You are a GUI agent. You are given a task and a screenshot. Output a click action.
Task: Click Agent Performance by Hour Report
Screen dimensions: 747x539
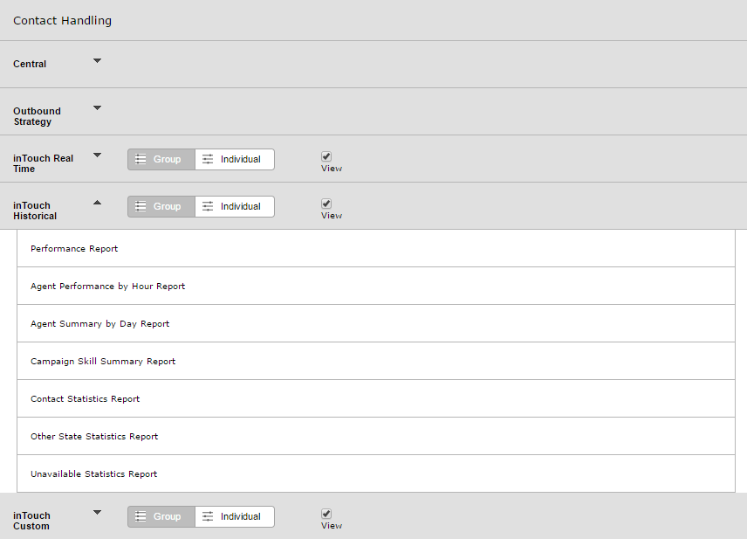click(376, 287)
